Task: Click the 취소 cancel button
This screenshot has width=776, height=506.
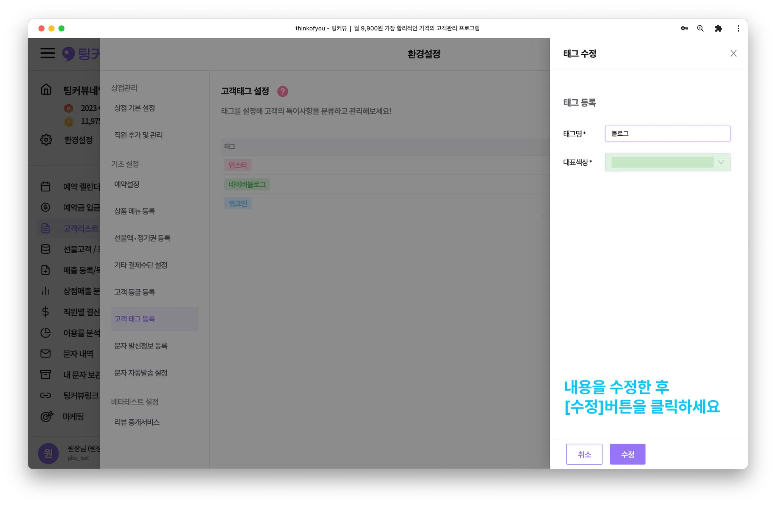Action: [x=584, y=454]
